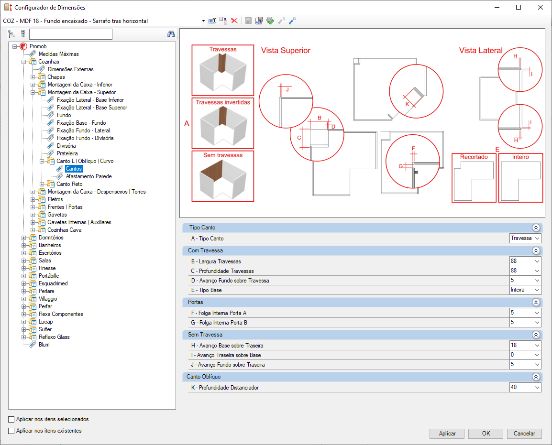This screenshot has width=552, height=445.
Task: Select Fixação Fundo - Lateral item
Action: [x=83, y=130]
